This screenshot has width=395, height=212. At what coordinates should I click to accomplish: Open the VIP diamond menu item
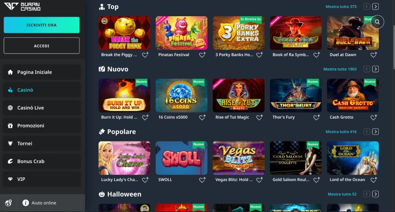[42, 179]
